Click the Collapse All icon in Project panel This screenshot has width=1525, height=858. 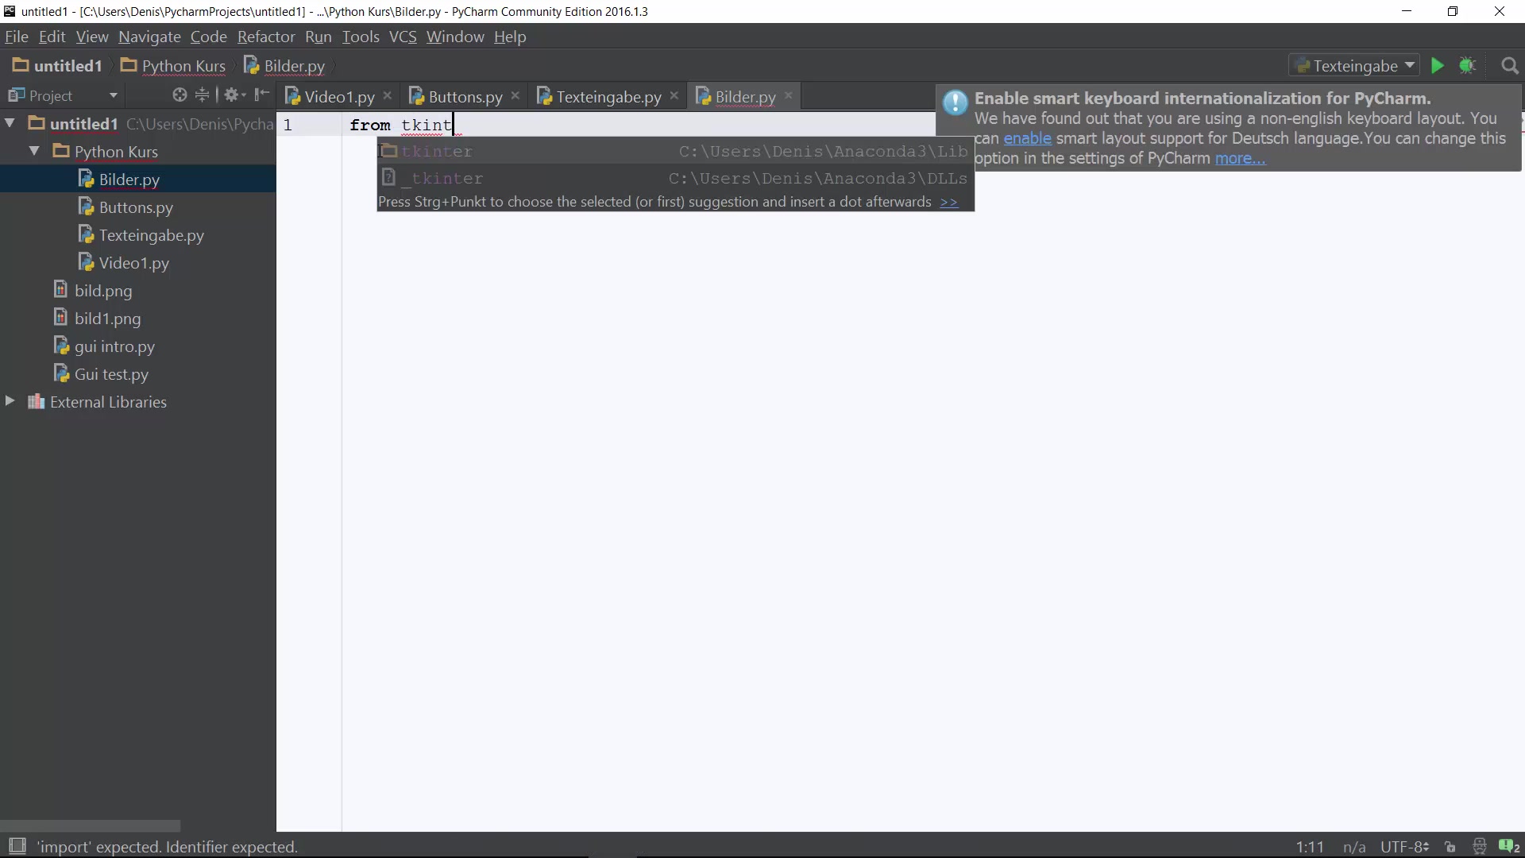(202, 95)
